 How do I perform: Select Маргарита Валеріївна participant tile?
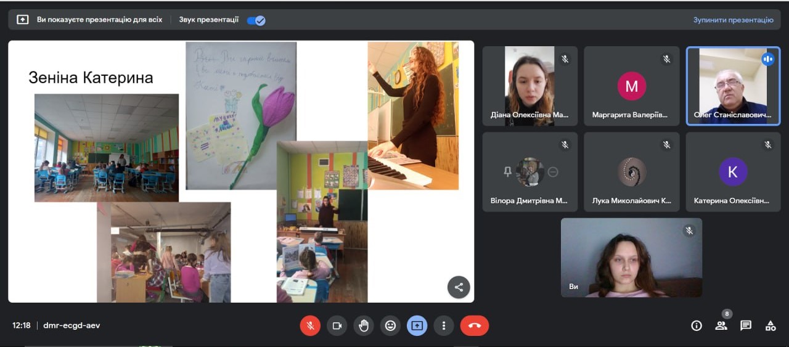[x=632, y=86]
